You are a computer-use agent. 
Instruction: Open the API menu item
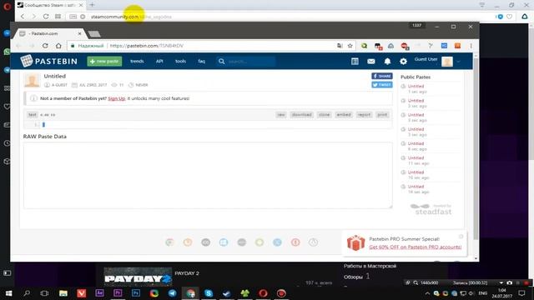coord(159,61)
